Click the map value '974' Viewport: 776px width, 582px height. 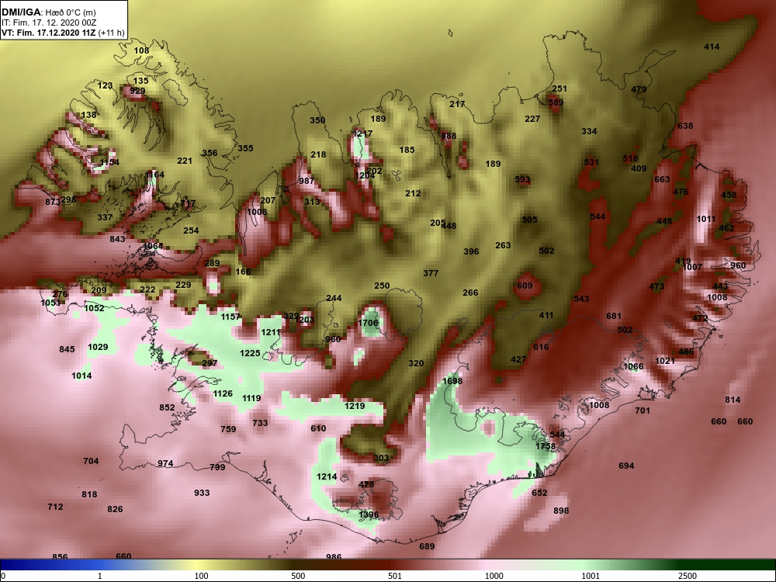165,464
